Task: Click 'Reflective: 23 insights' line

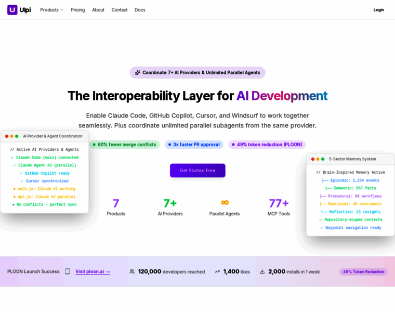Action: click(x=351, y=212)
